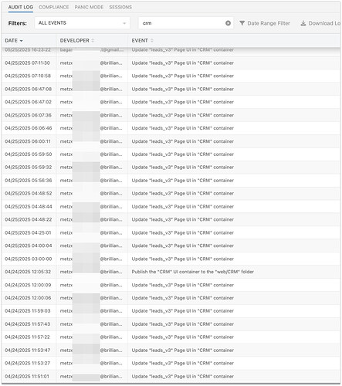The height and width of the screenshot is (386, 342).
Task: Open the ALL EVENTS filter dropdown
Action: pos(83,23)
